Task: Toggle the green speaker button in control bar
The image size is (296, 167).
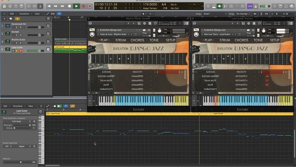Action: (x=220, y=6)
